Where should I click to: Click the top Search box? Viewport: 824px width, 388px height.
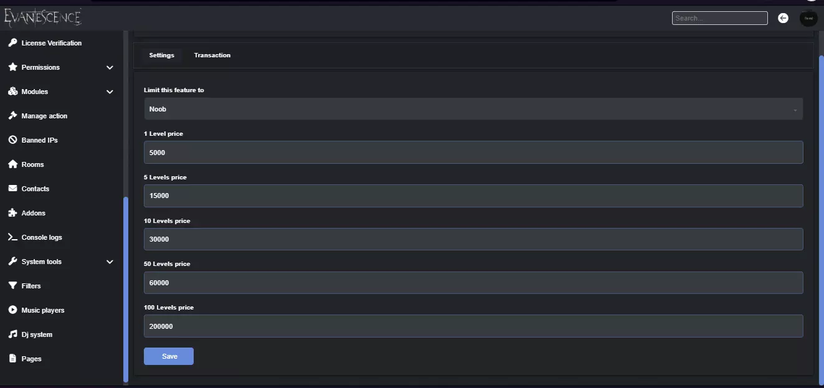click(719, 19)
